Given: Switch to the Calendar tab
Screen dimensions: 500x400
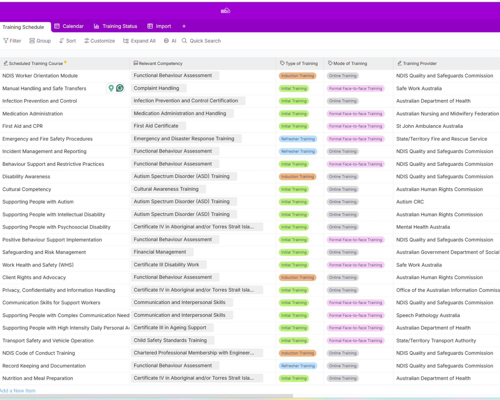Looking at the screenshot, I should pyautogui.click(x=69, y=26).
